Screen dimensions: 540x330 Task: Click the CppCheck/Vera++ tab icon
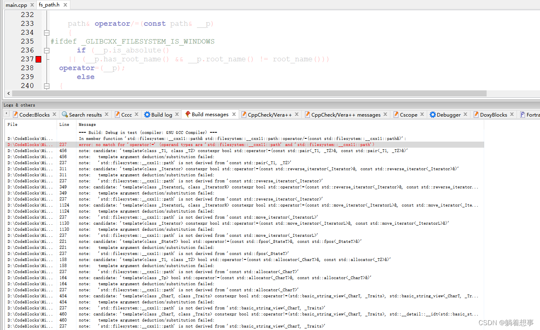coord(244,115)
